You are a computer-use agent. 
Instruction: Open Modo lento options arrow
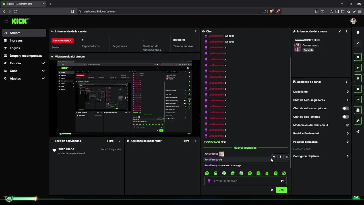click(x=348, y=92)
